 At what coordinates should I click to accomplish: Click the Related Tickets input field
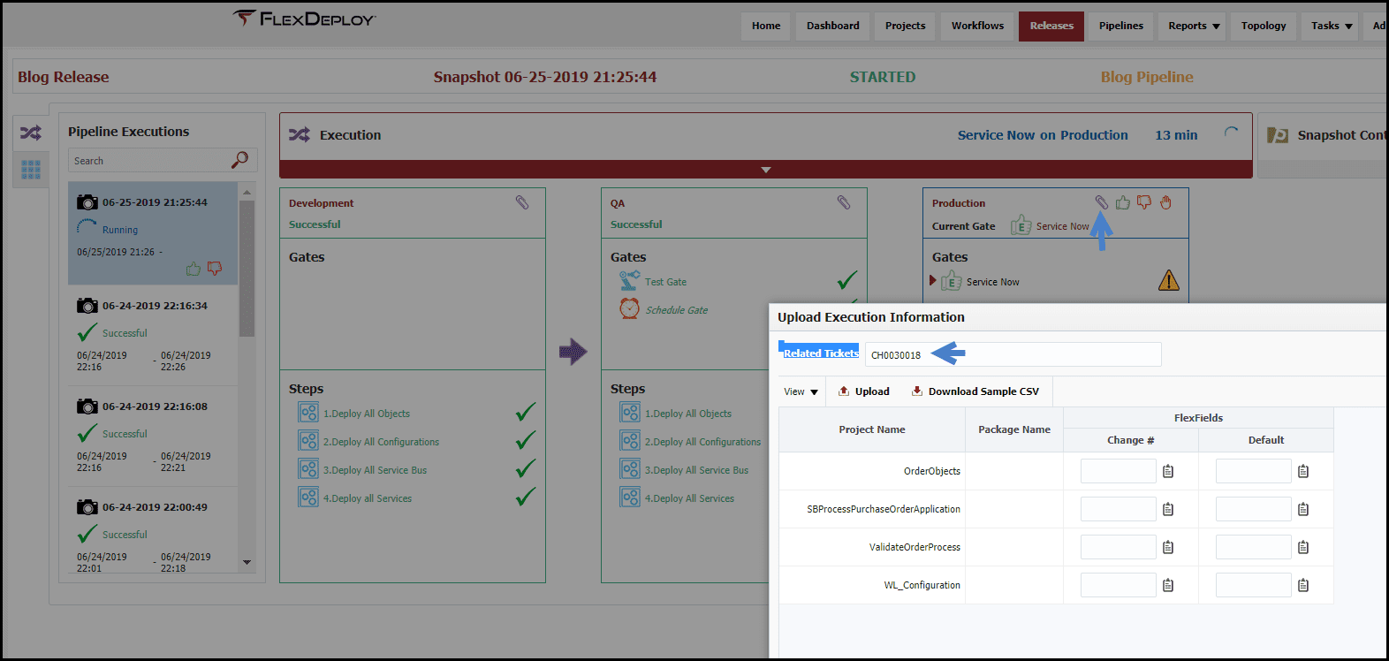point(1013,354)
